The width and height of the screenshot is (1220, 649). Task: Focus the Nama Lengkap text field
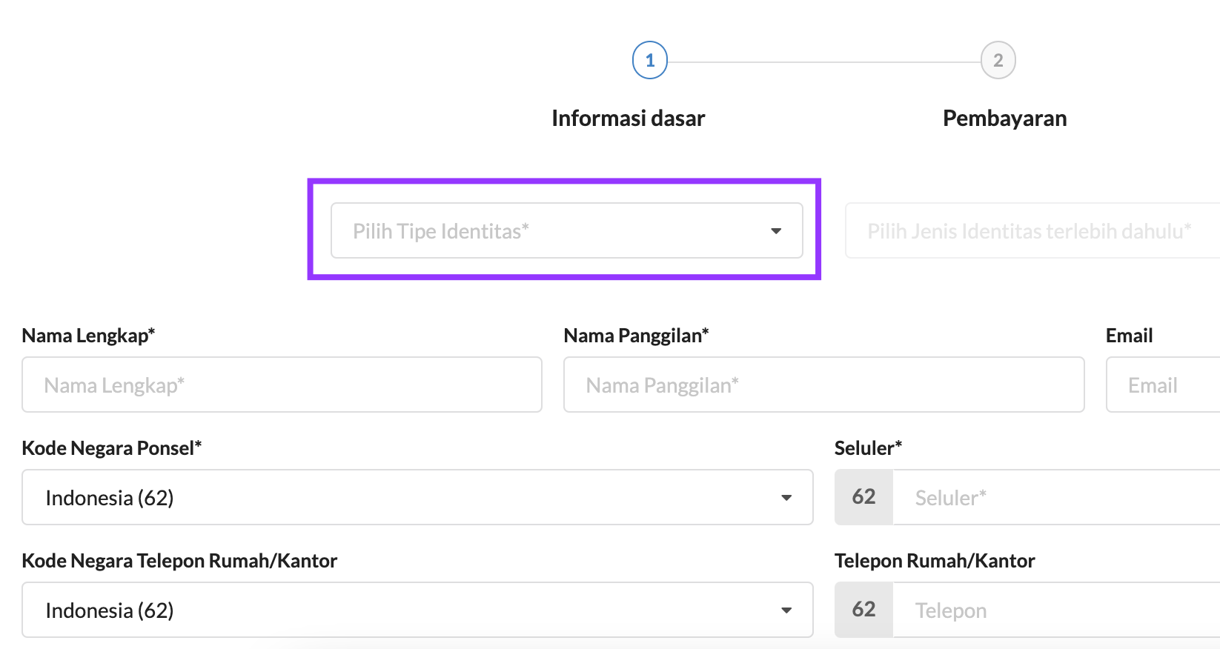coord(282,385)
